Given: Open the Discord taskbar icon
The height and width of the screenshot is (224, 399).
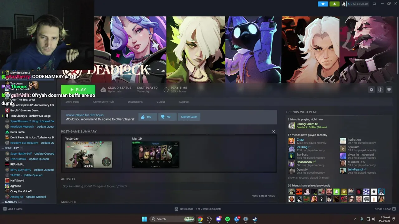Looking at the screenshot, I should pyautogui.click(x=219, y=219).
